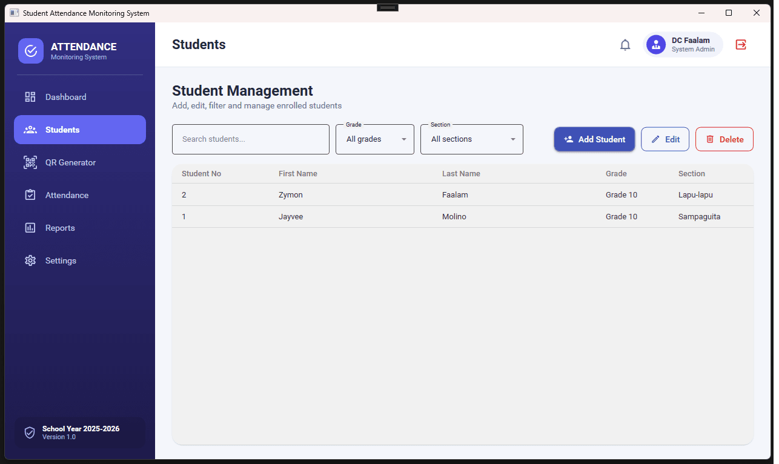Click the Last Name column header
The height and width of the screenshot is (464, 779).
[461, 174]
